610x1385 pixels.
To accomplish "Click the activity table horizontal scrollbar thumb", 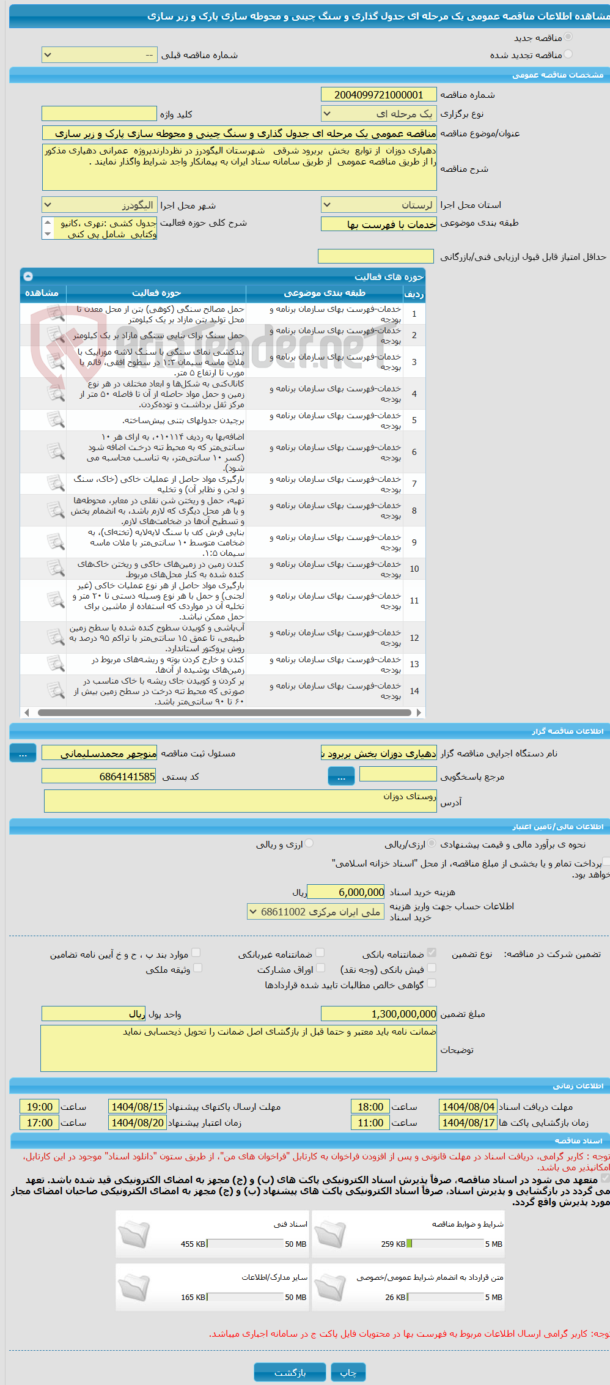I will (x=224, y=712).
